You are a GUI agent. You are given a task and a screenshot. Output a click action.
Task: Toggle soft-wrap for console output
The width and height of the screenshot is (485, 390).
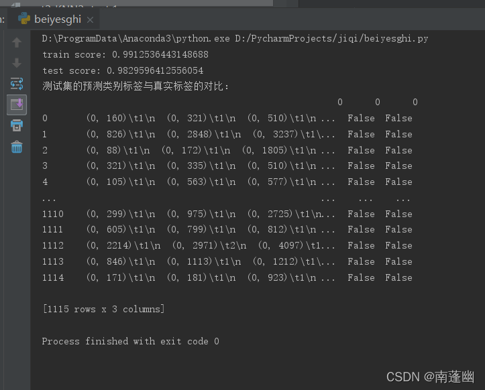[x=17, y=84]
